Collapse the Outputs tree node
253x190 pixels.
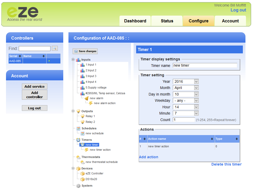pos(73,111)
